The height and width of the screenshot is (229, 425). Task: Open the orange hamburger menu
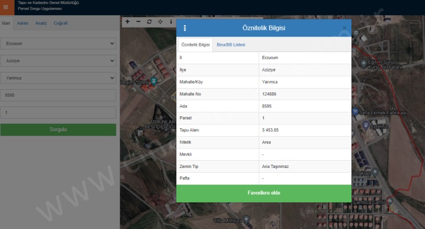6,7
